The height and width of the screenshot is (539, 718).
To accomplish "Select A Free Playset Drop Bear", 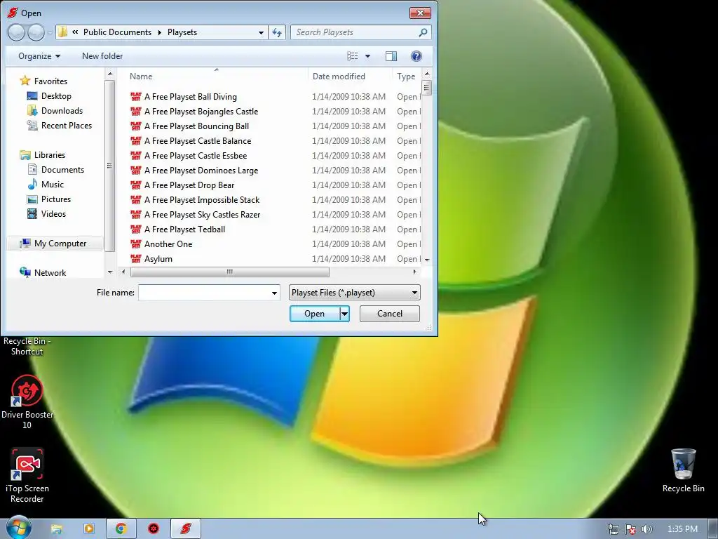I will click(182, 185).
